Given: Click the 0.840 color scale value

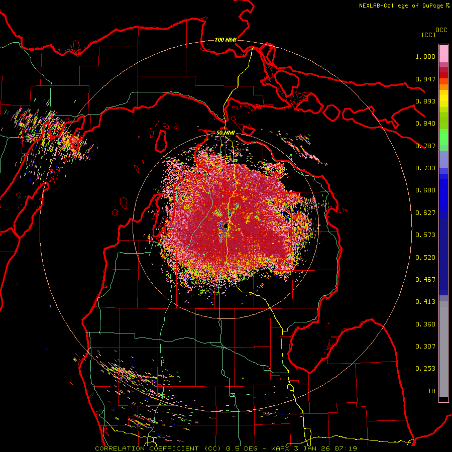Looking at the screenshot, I should (425, 124).
